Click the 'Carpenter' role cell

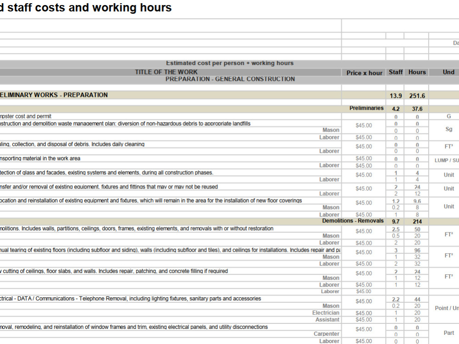click(326, 334)
